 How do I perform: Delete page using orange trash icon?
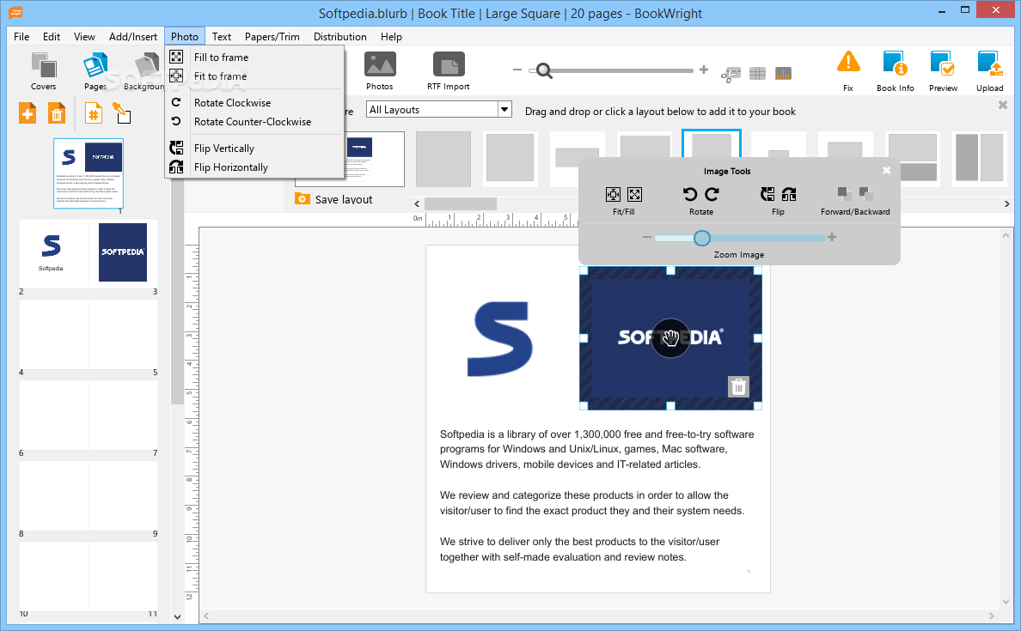pyautogui.click(x=57, y=114)
